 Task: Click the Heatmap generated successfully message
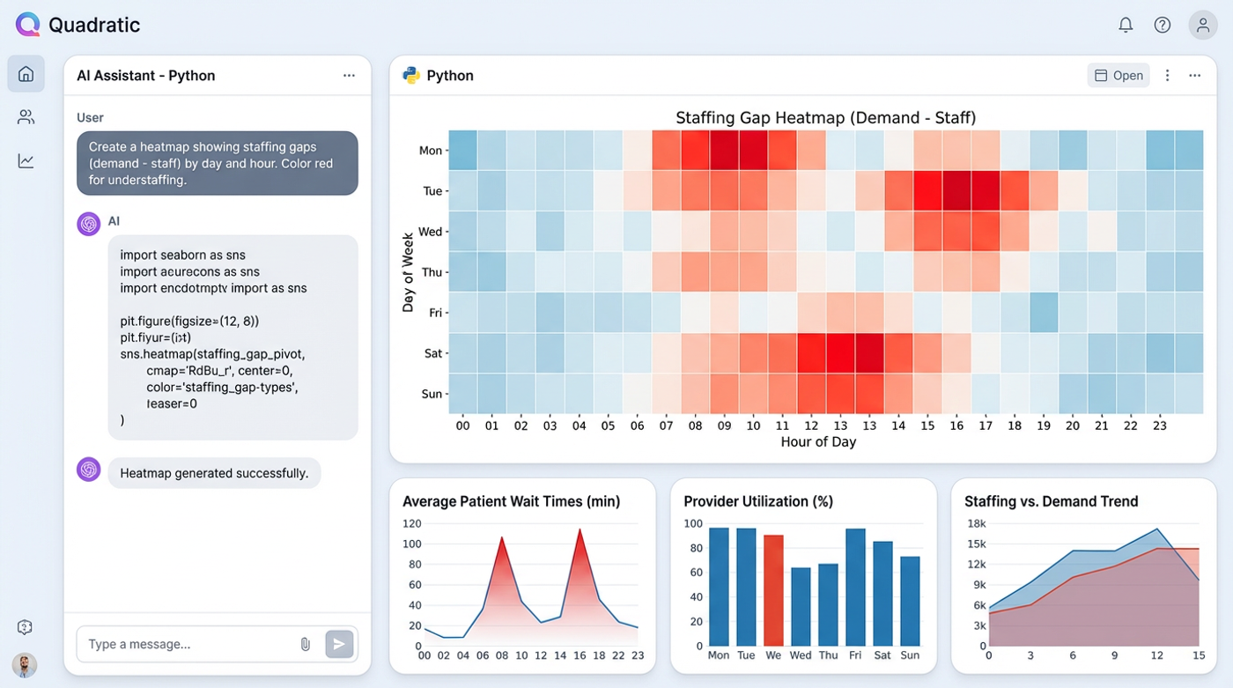[x=214, y=473]
